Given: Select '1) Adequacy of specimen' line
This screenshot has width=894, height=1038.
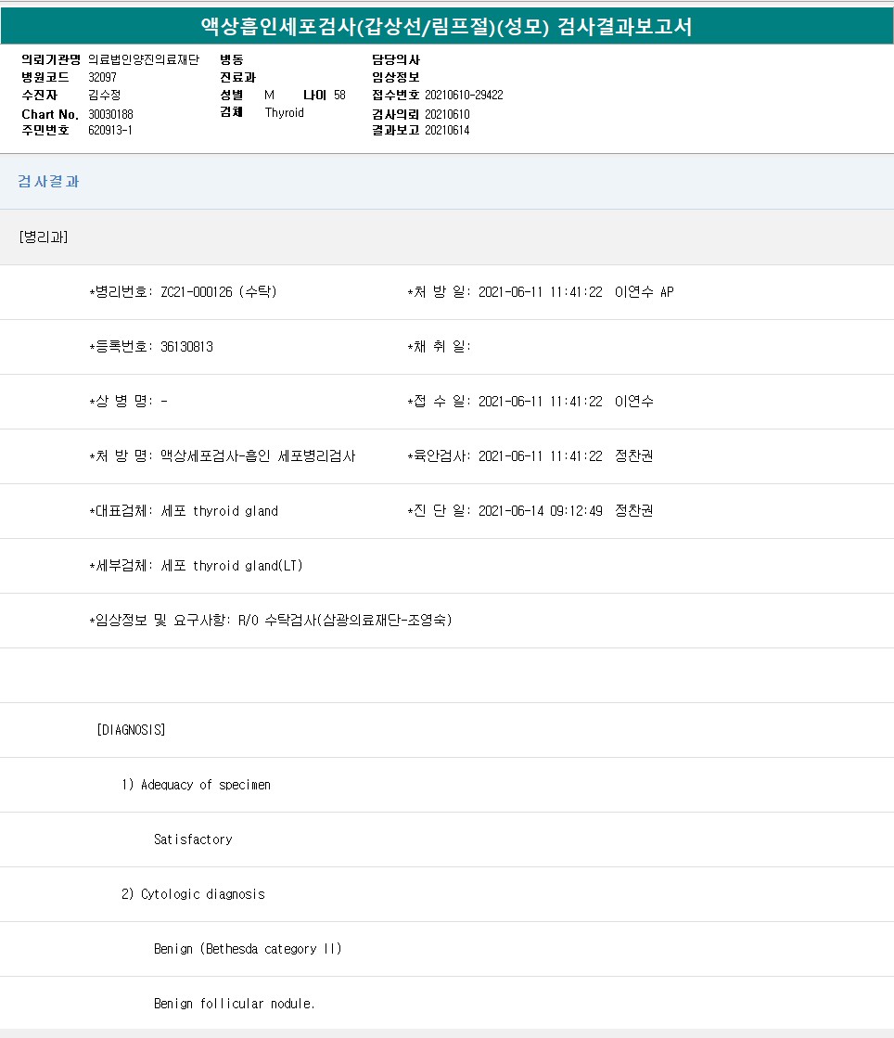Looking at the screenshot, I should pos(196,785).
